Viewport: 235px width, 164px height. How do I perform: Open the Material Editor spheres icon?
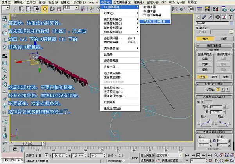pos(215,9)
